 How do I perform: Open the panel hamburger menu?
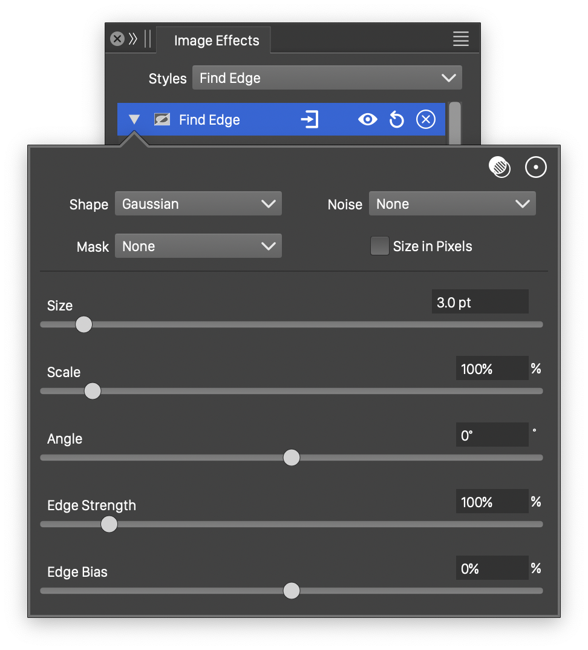(460, 39)
